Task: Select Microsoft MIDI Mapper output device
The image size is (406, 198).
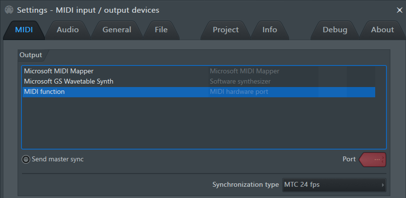Action: click(x=199, y=71)
